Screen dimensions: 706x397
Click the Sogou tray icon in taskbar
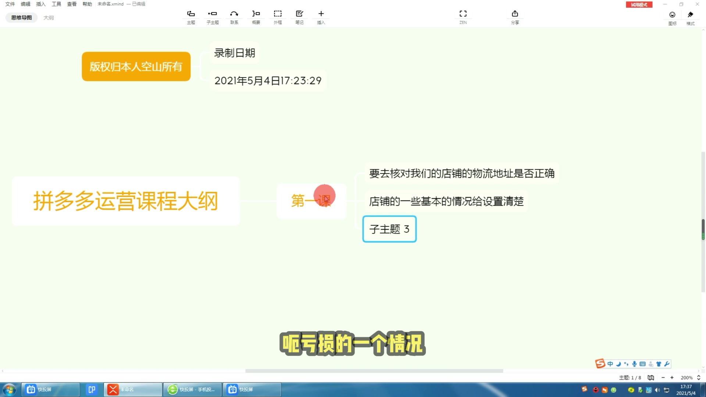point(584,389)
